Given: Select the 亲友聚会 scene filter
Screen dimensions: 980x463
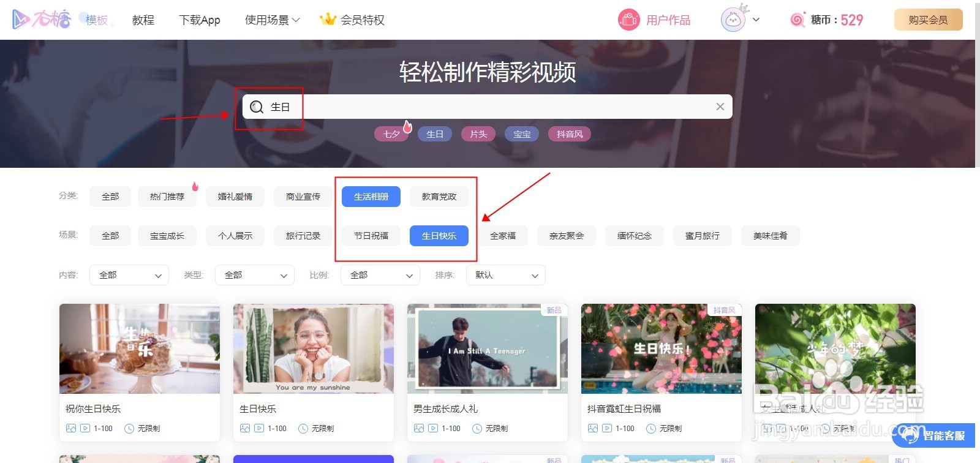Looking at the screenshot, I should point(567,236).
